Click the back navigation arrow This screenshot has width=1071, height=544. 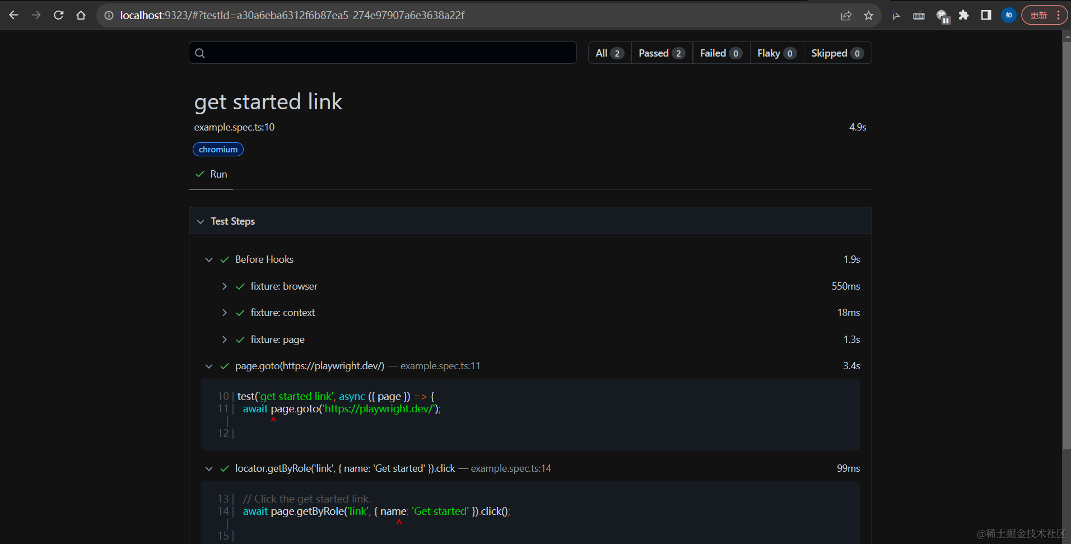click(x=14, y=15)
